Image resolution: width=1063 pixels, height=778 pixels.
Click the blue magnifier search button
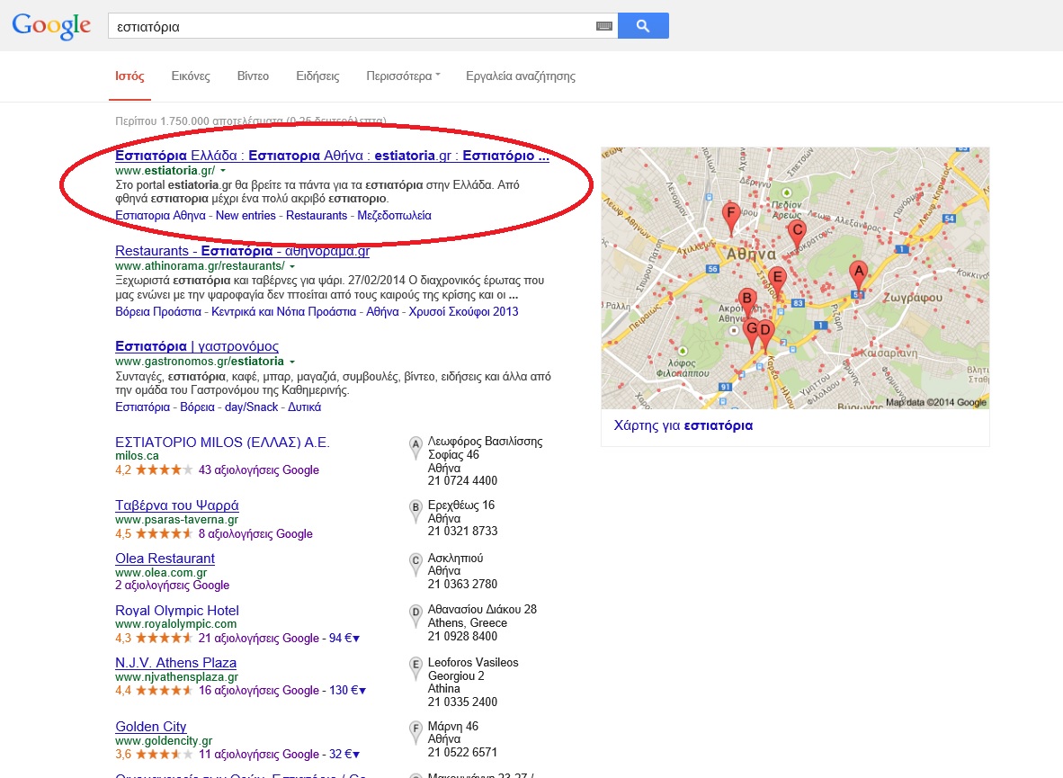click(643, 26)
